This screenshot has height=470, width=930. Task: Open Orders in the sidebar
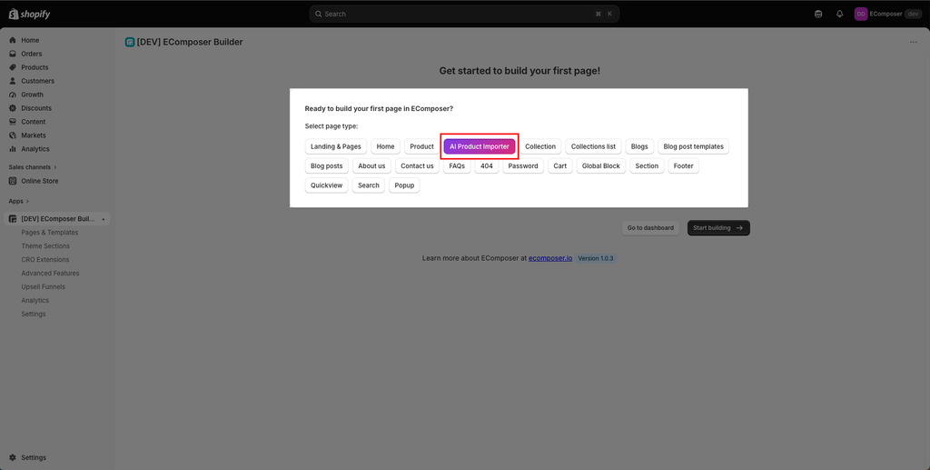click(32, 54)
